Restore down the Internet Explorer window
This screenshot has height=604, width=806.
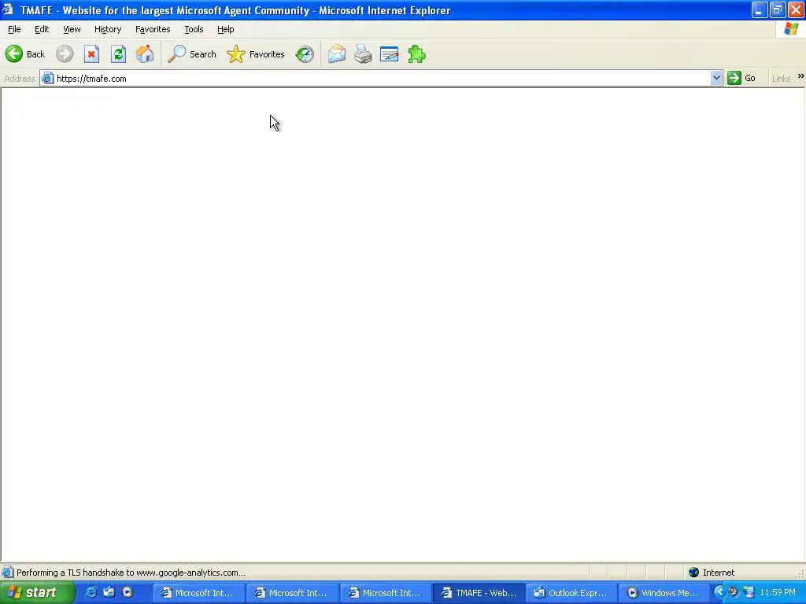point(777,9)
